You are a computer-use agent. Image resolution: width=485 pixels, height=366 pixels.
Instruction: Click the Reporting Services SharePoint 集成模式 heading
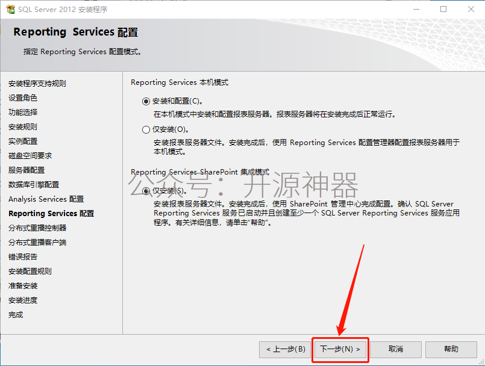point(200,172)
